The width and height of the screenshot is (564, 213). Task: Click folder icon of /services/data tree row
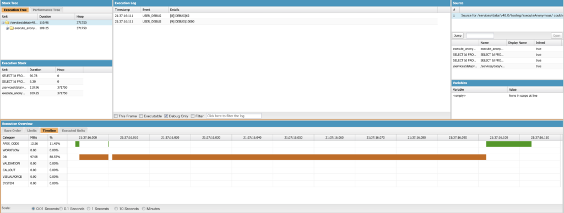click(x=7, y=23)
